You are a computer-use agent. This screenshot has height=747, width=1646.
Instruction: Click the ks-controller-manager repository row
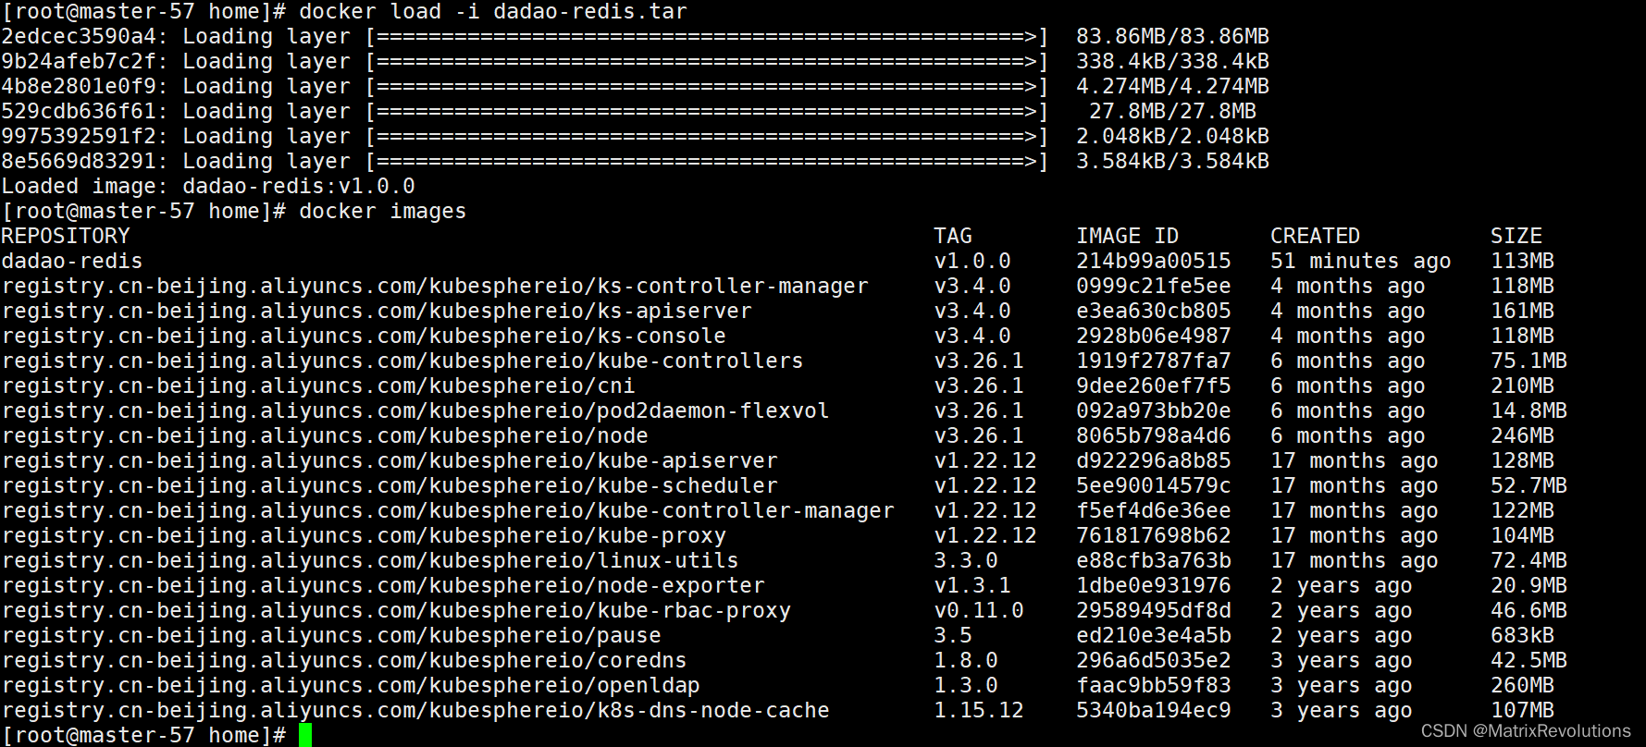coord(435,287)
